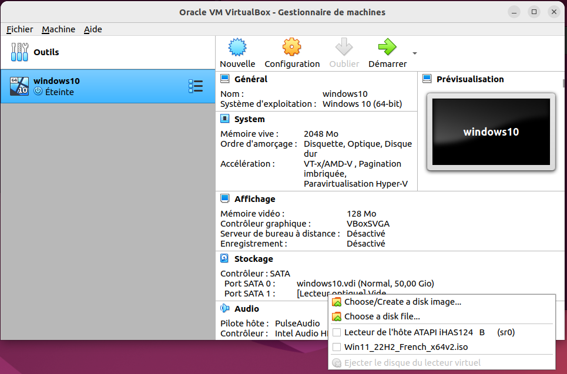This screenshot has height=374, width=567.
Task: Open the windows10 machine list menu icon
Action: pos(196,86)
